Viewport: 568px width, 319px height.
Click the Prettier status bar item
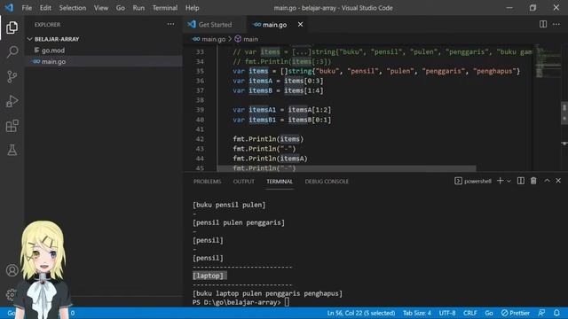tap(515, 313)
